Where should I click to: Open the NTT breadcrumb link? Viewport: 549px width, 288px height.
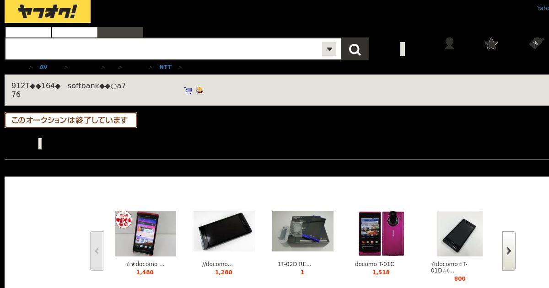coord(165,67)
